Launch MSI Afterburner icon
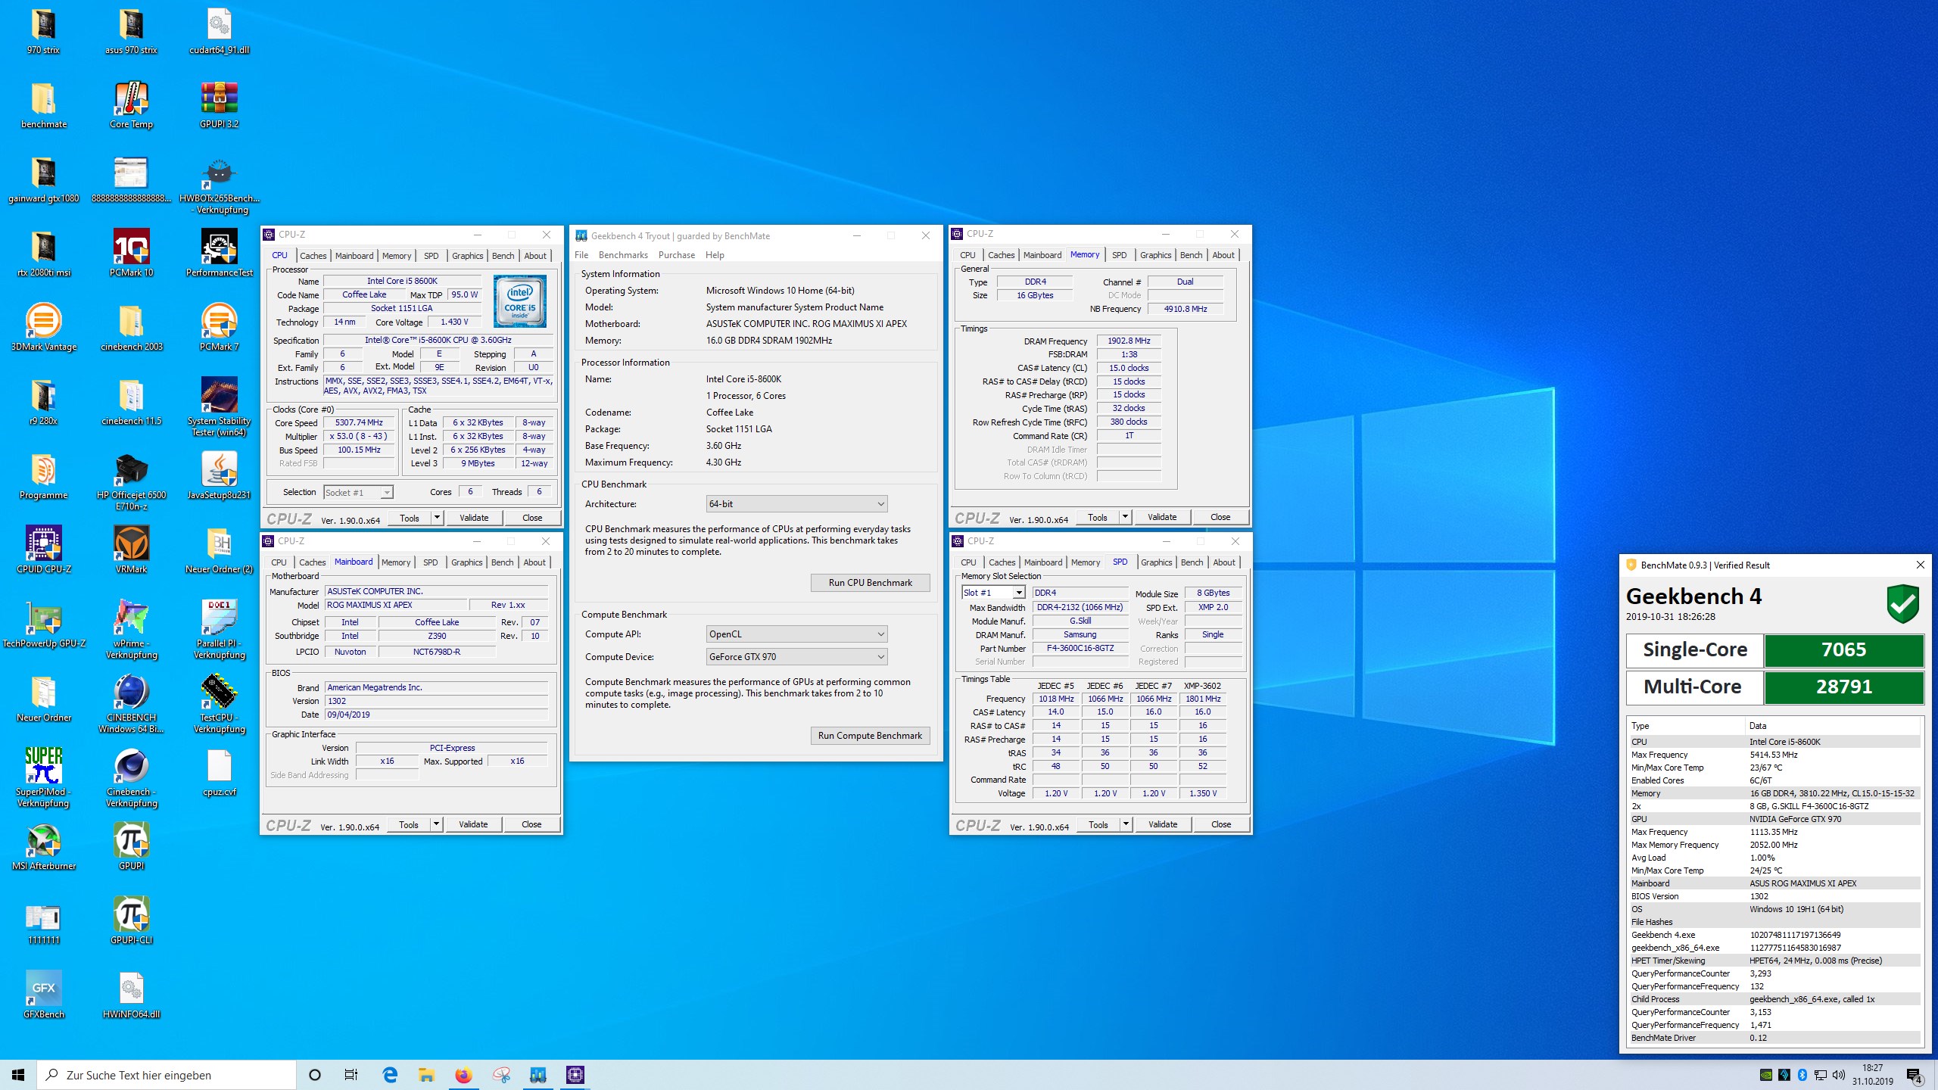The width and height of the screenshot is (1938, 1090). 44,846
